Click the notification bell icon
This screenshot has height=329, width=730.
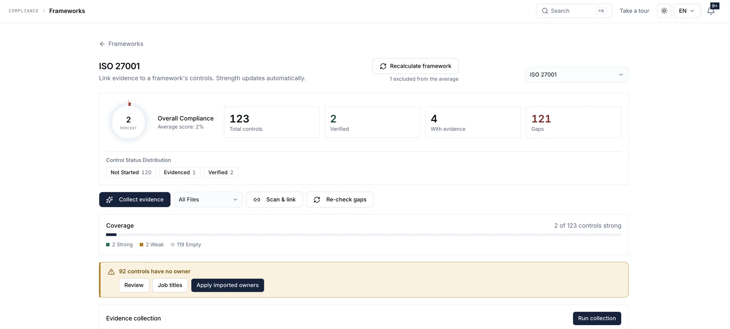point(711,11)
